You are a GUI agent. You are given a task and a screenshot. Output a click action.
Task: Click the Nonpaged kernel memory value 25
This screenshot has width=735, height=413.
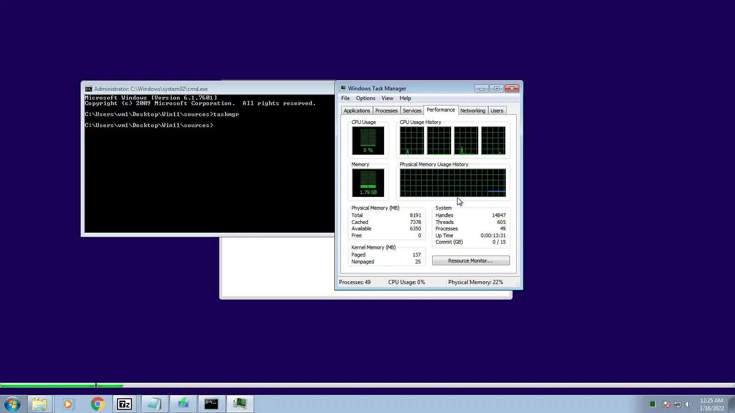pyautogui.click(x=418, y=262)
